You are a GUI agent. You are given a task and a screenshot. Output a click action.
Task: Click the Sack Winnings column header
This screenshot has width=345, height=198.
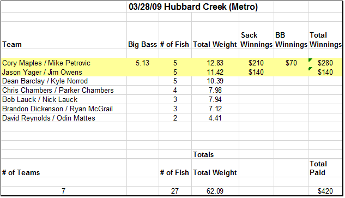(256, 35)
